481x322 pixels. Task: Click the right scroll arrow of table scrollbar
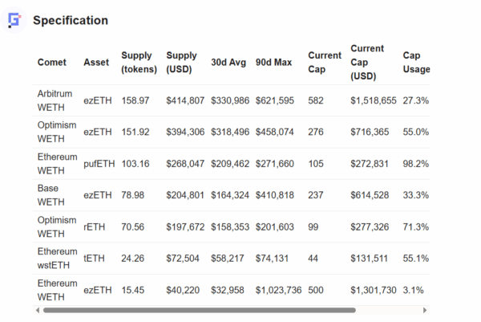[425, 310]
